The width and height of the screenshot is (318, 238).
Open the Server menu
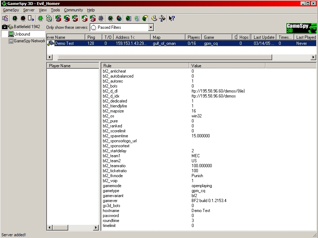pos(29,10)
